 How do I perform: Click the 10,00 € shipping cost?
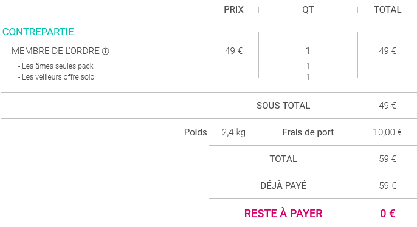pos(387,132)
